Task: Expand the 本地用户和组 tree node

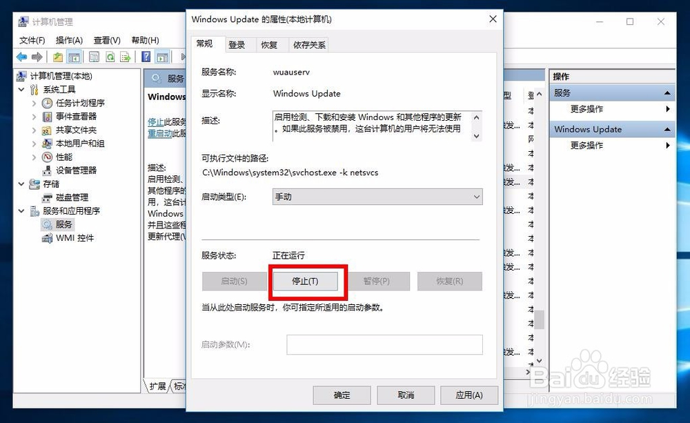Action: [x=34, y=144]
